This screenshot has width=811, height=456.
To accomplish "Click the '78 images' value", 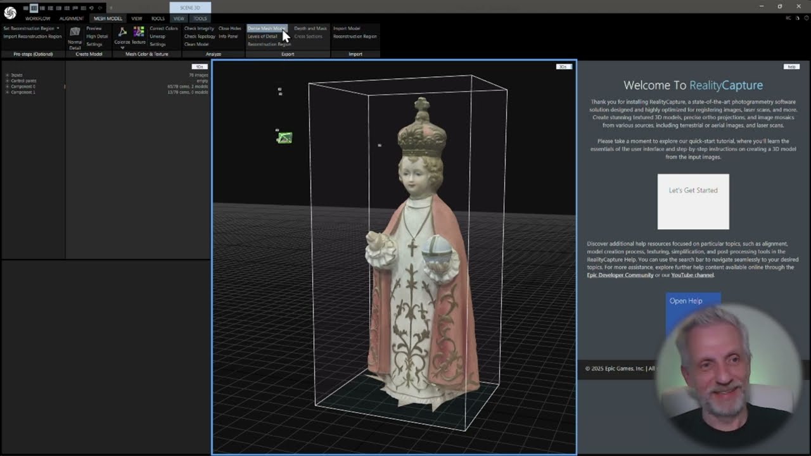I will 198,75.
